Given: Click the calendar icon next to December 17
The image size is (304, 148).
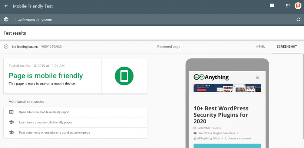Looking at the screenshot, I should click(x=195, y=128).
